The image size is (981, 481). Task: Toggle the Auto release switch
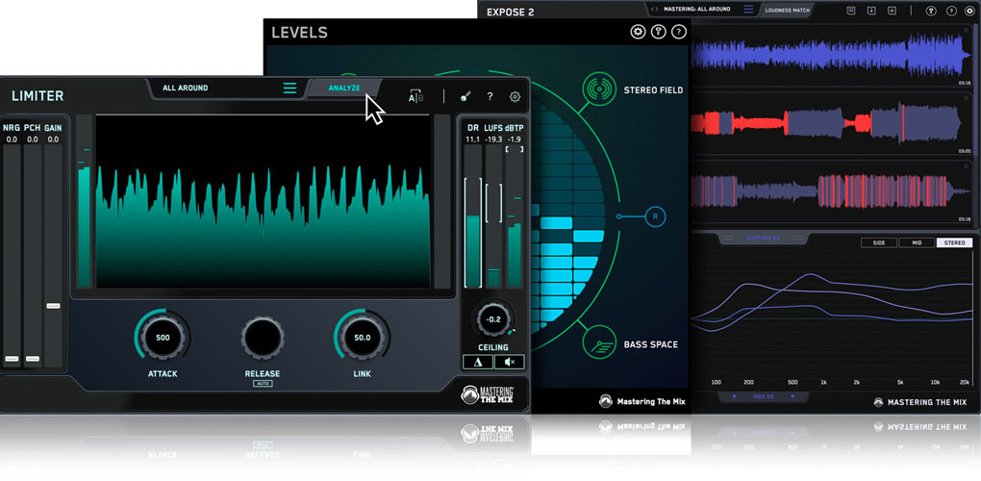(x=263, y=383)
